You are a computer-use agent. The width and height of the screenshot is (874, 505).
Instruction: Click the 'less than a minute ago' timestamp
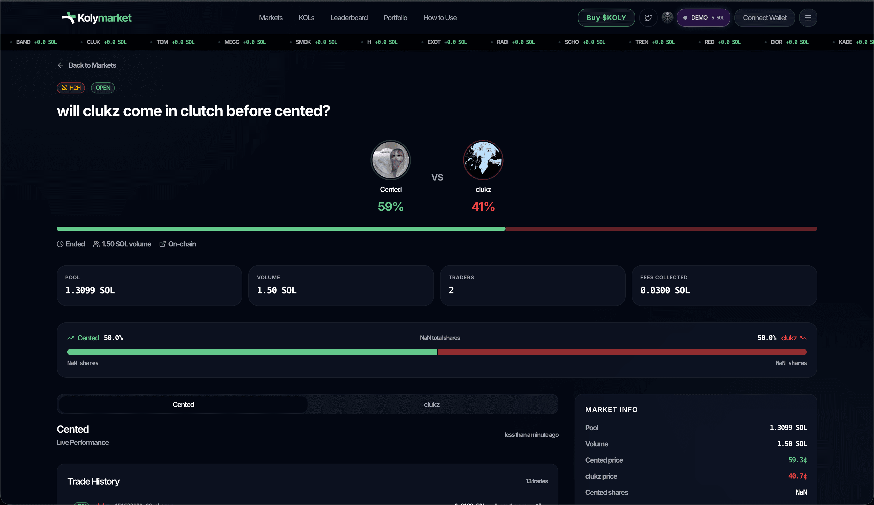tap(531, 435)
